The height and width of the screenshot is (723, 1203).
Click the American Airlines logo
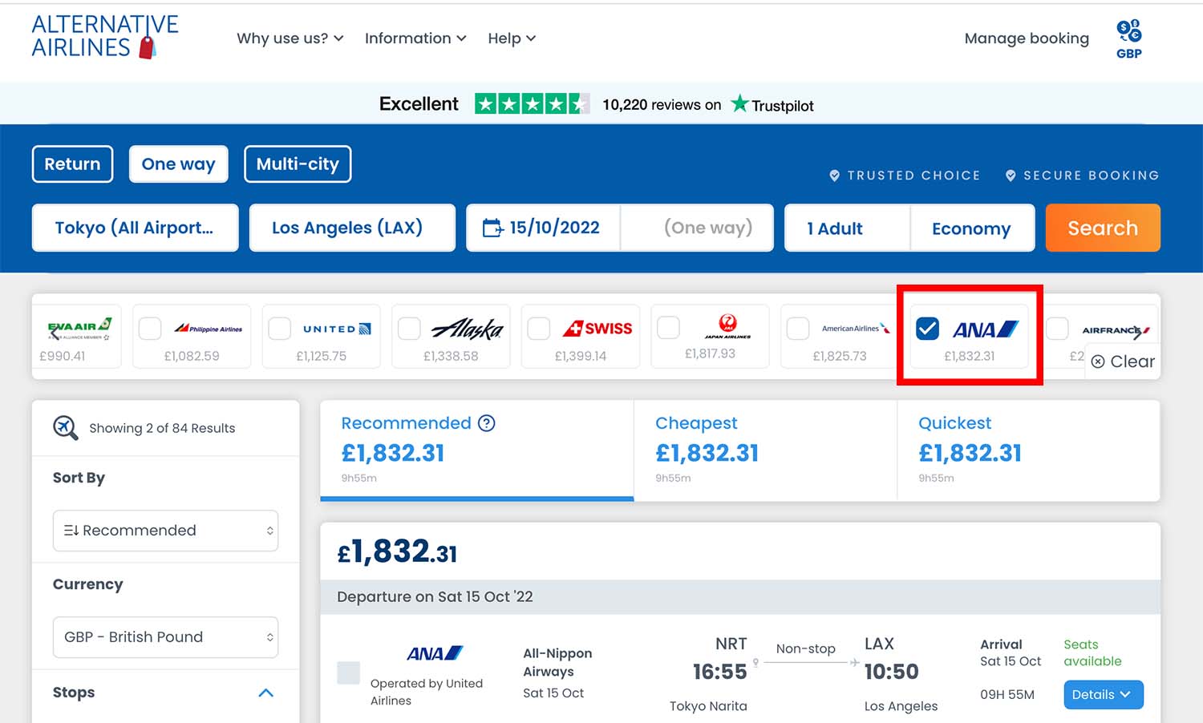click(856, 328)
